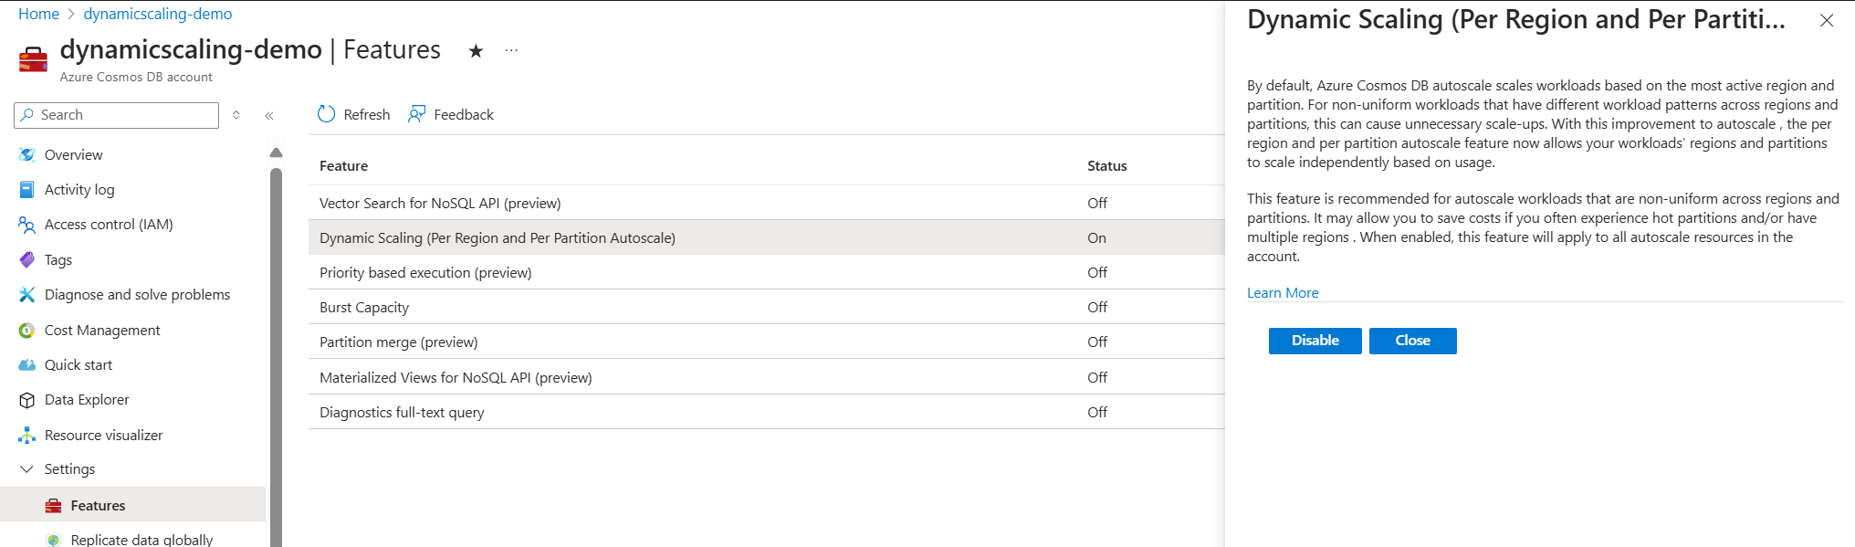Select the Burst Capacity feature row
This screenshot has height=547, width=1855.
(364, 308)
